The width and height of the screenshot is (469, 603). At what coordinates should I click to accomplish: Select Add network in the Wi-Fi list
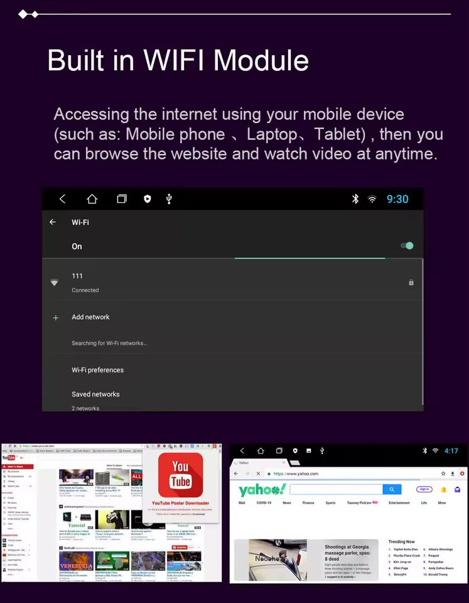tap(90, 317)
